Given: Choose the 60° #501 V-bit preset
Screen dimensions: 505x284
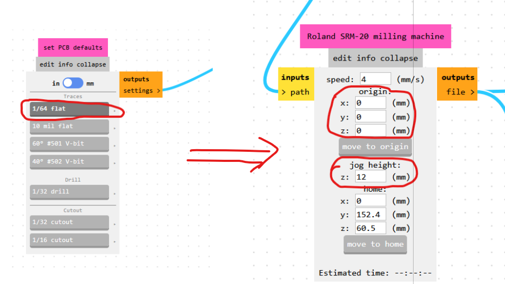Looking at the screenshot, I should tap(69, 144).
